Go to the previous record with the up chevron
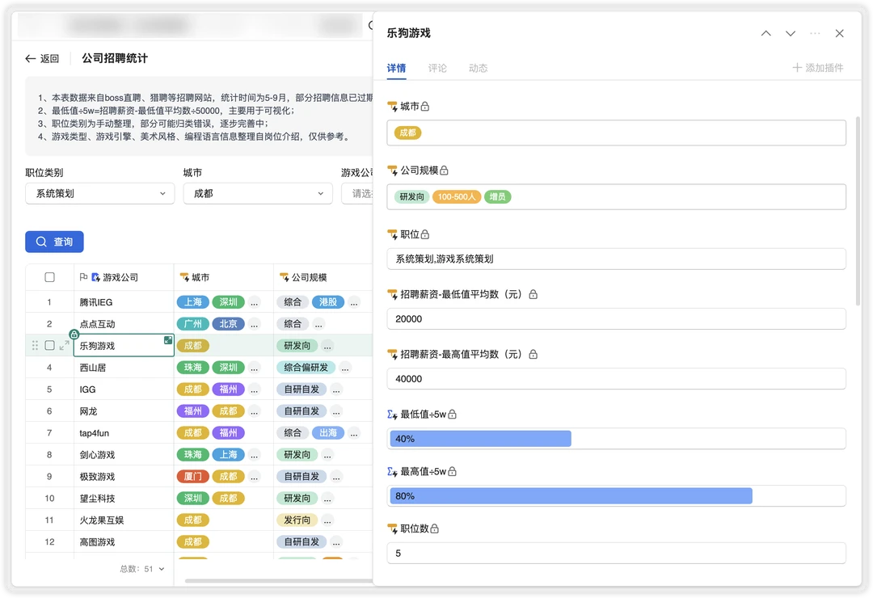 click(766, 33)
